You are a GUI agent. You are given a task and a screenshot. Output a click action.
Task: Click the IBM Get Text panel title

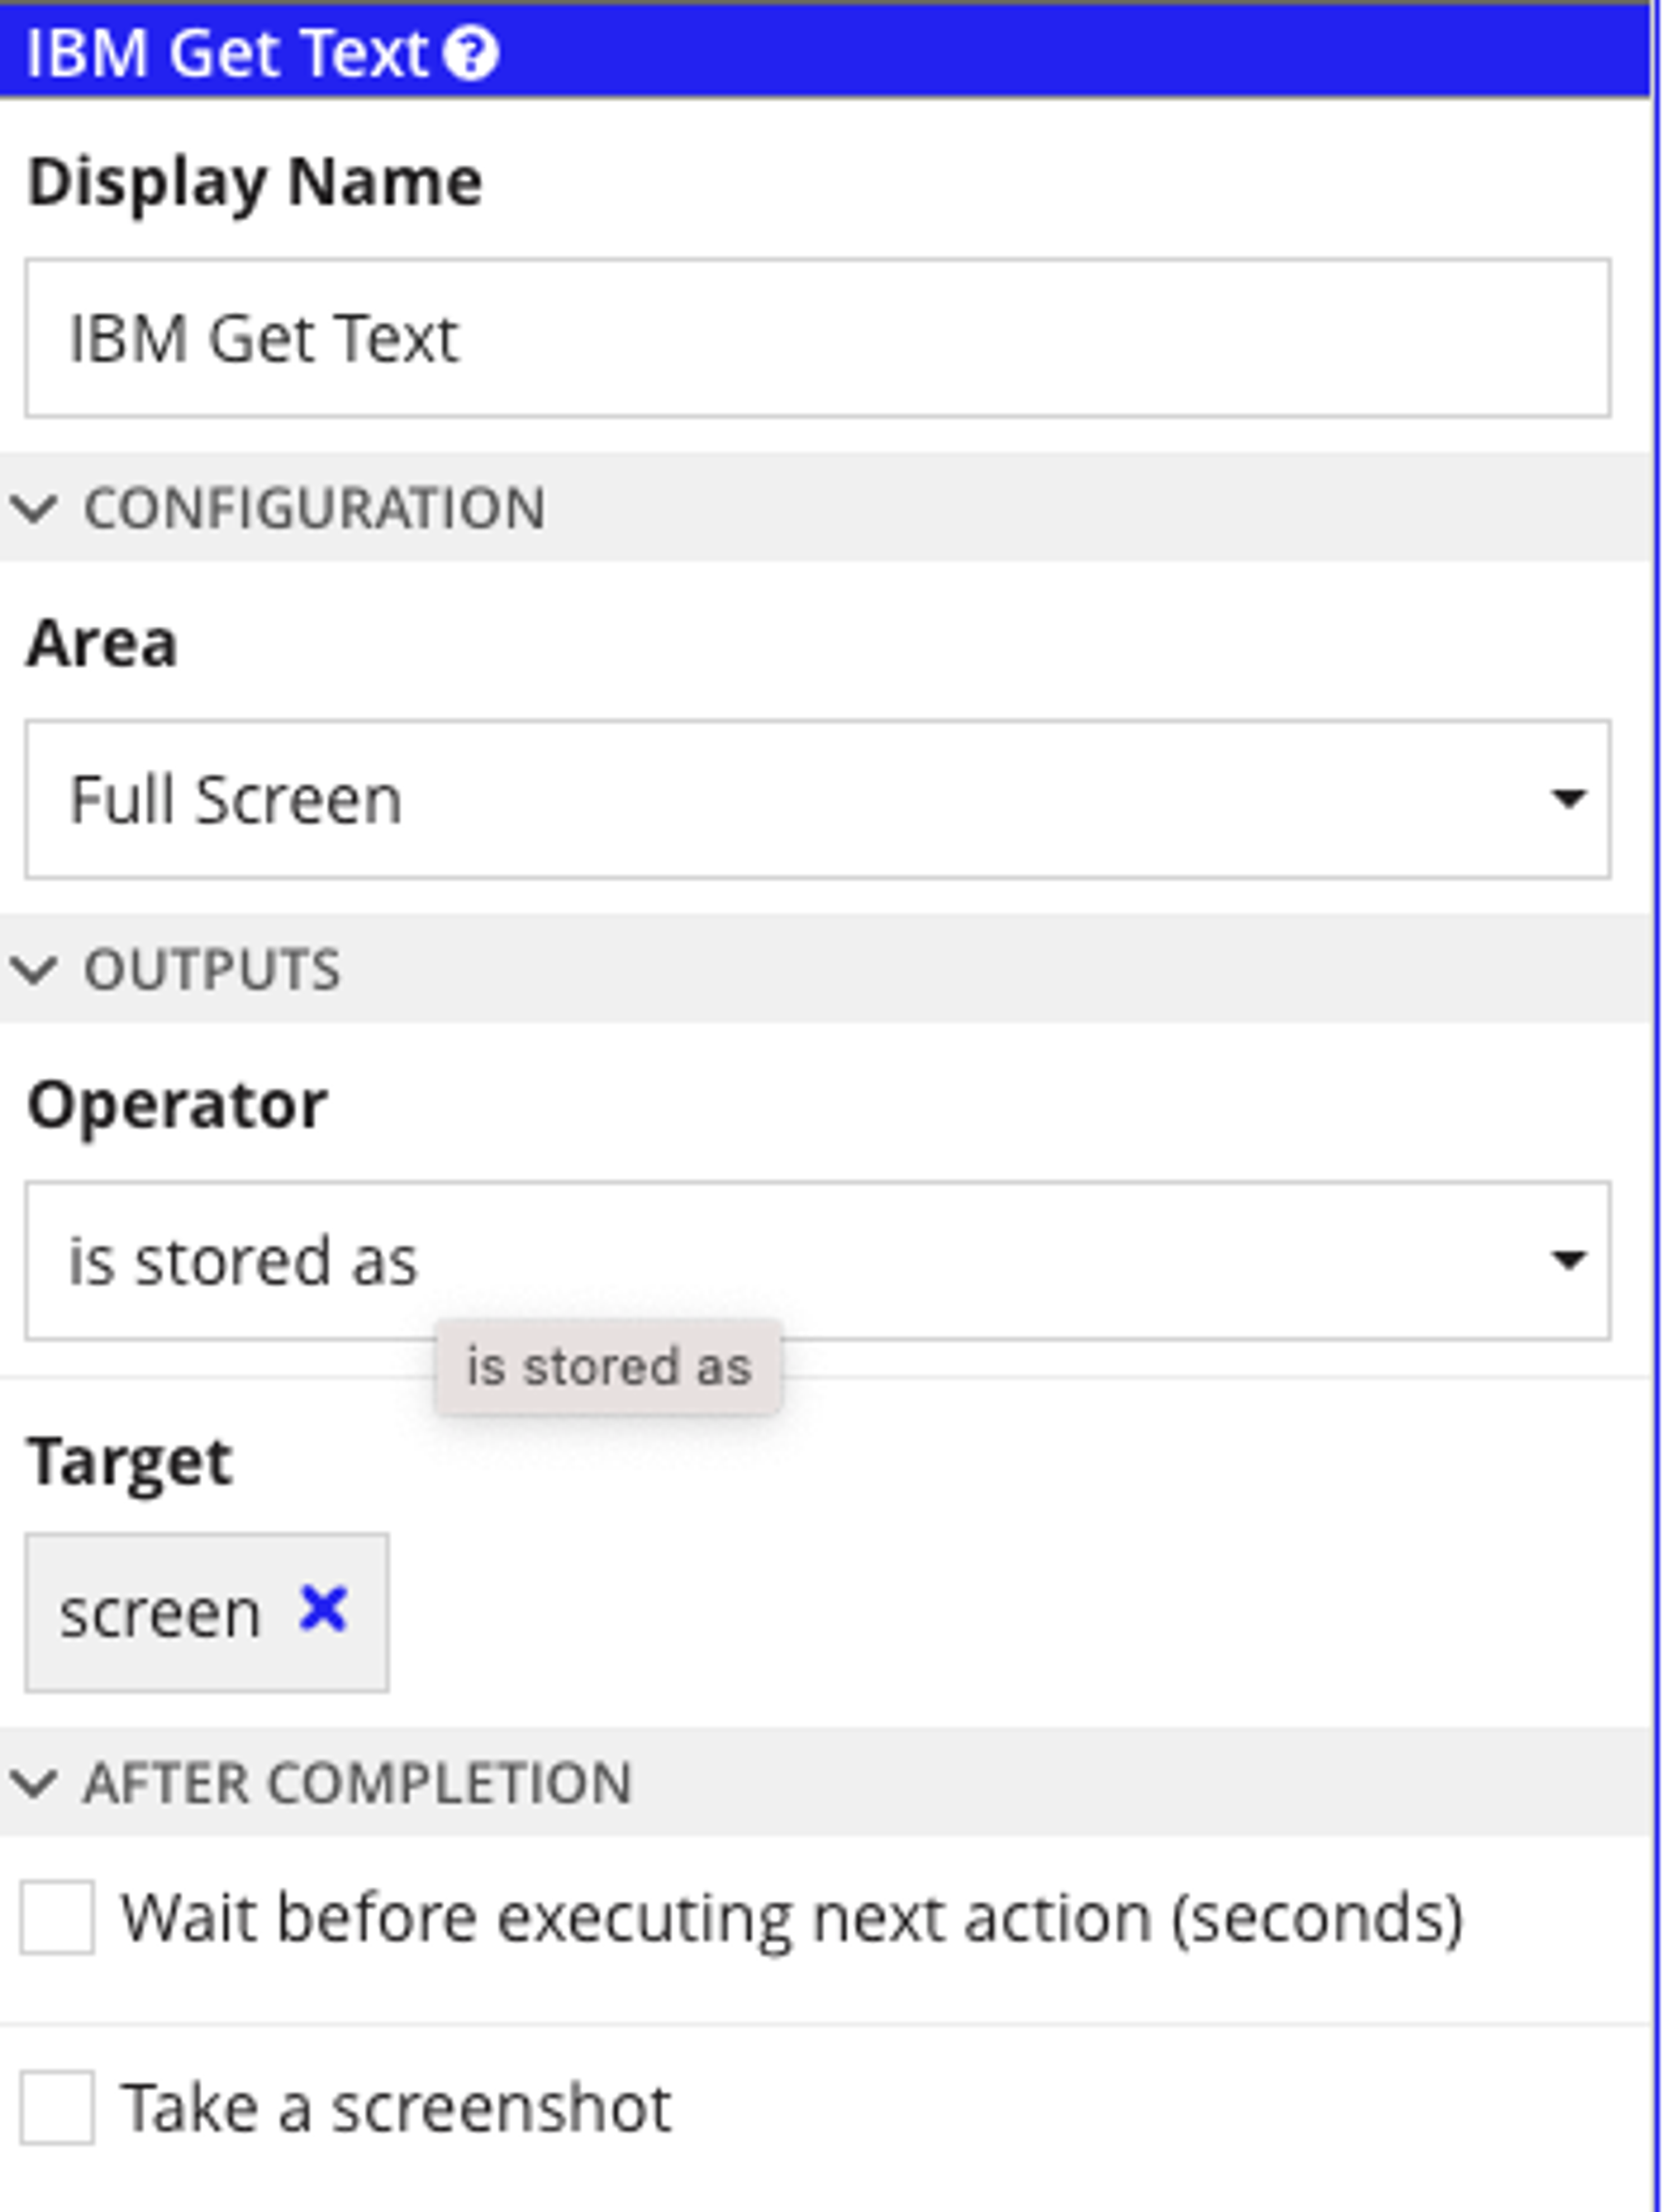227,53
